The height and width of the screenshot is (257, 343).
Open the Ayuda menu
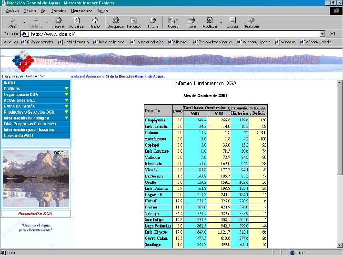point(102,10)
